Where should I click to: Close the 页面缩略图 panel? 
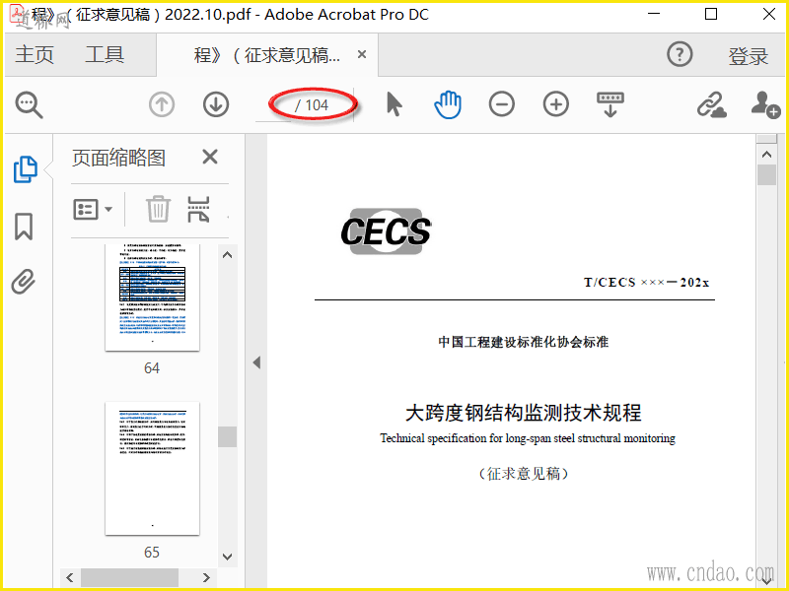pos(210,157)
